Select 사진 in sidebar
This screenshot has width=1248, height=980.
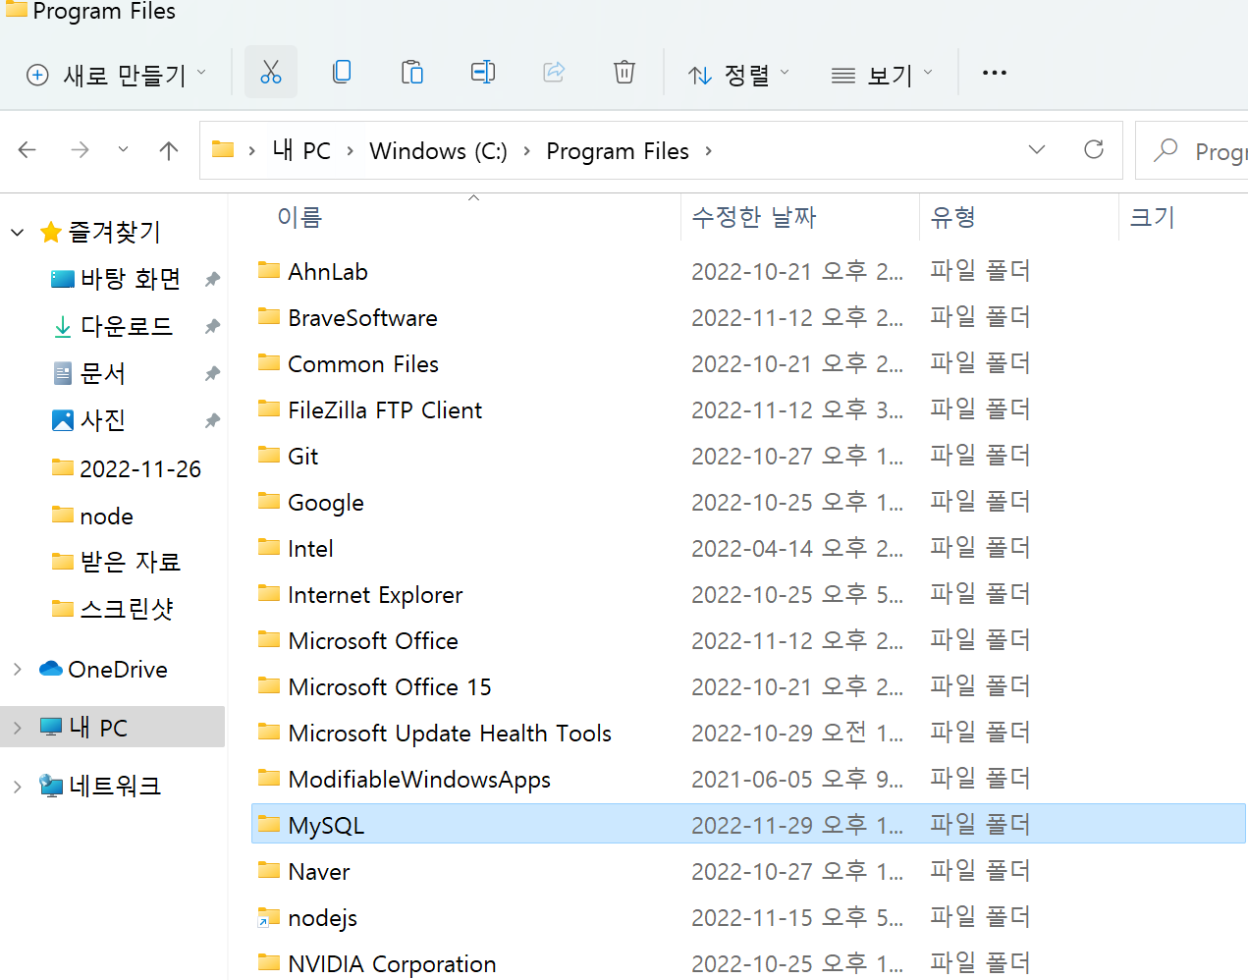(x=102, y=420)
